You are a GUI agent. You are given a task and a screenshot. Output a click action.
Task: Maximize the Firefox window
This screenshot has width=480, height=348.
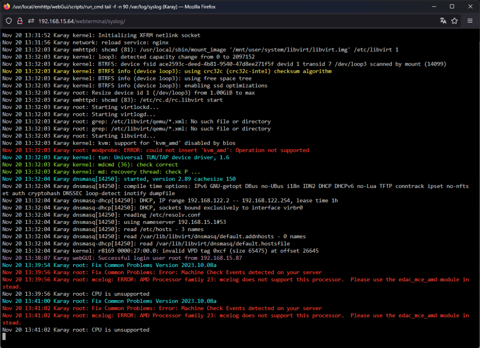[452, 6]
